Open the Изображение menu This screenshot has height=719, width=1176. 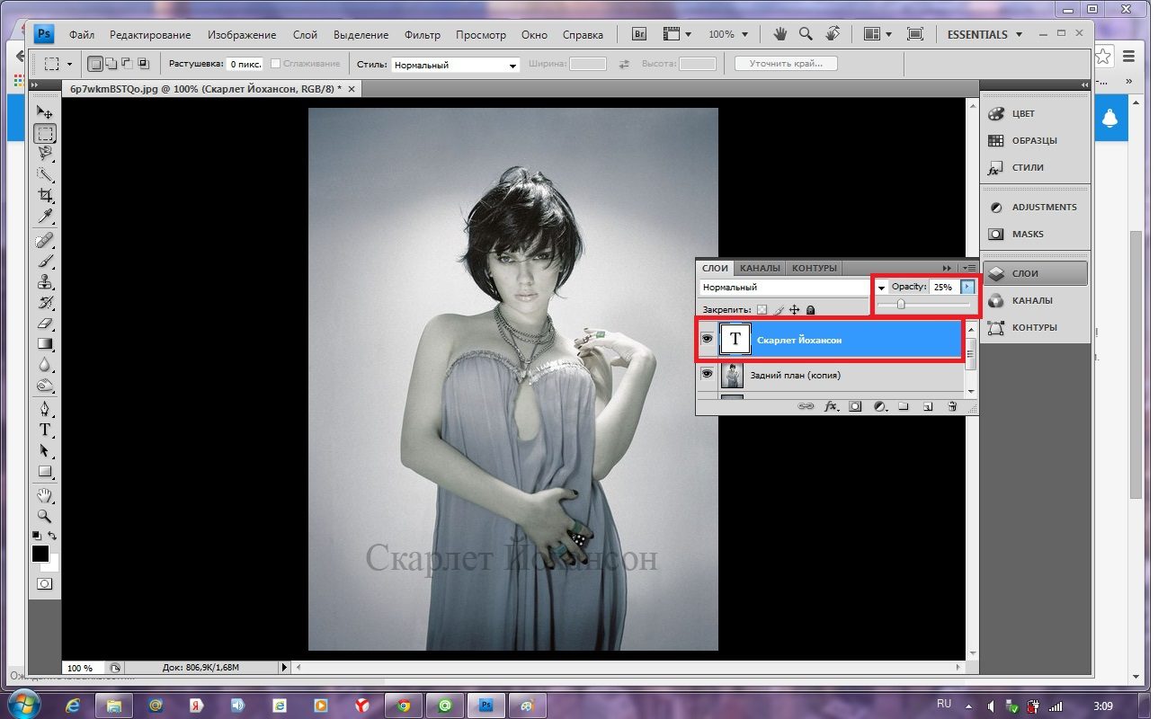click(x=242, y=35)
